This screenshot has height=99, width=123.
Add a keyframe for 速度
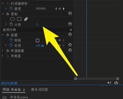59,8
